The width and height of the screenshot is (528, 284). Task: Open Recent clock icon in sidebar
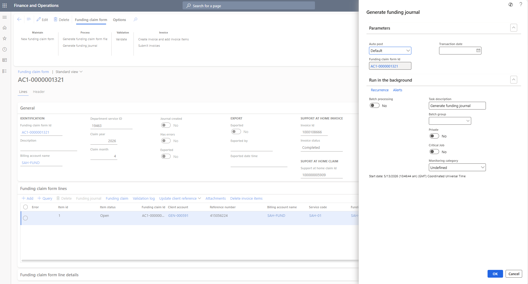coord(5,49)
